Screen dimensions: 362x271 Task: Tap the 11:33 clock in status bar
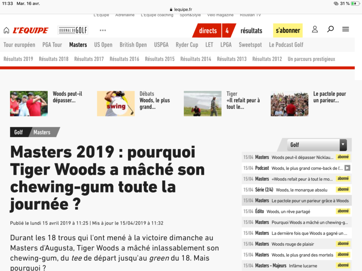[x=7, y=4]
